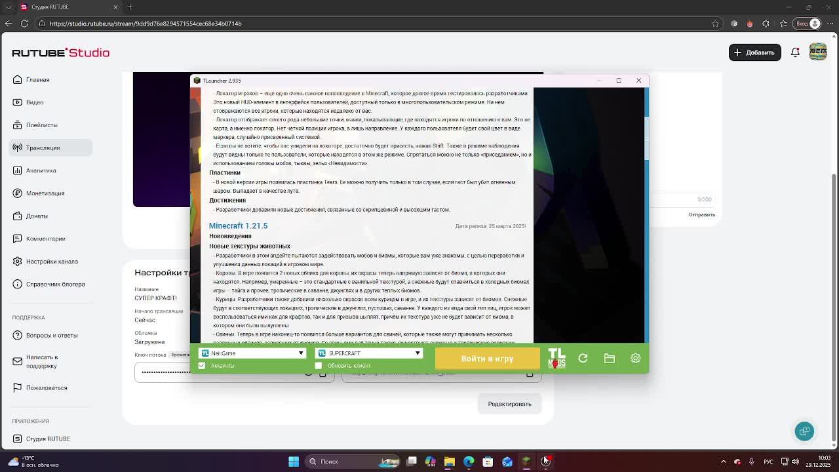Click the Добавить button in header

[754, 52]
